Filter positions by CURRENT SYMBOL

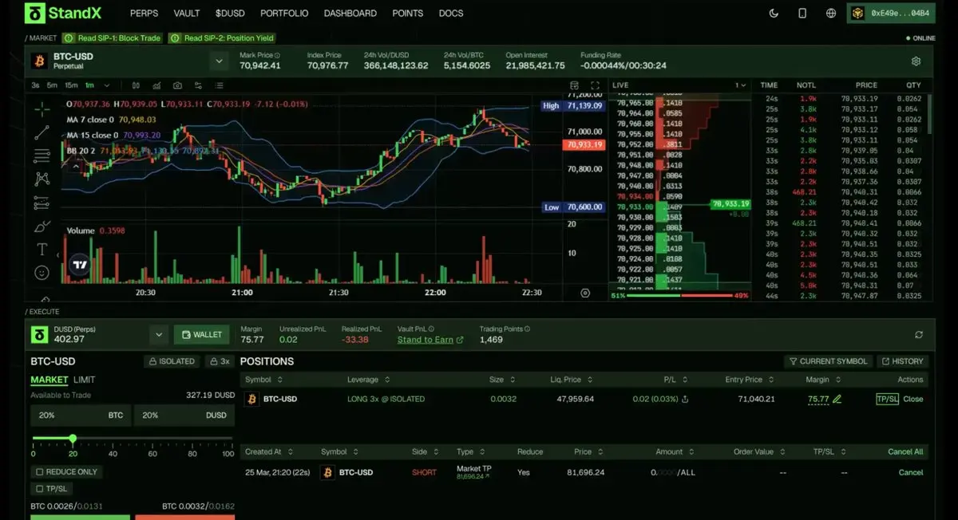(x=828, y=361)
